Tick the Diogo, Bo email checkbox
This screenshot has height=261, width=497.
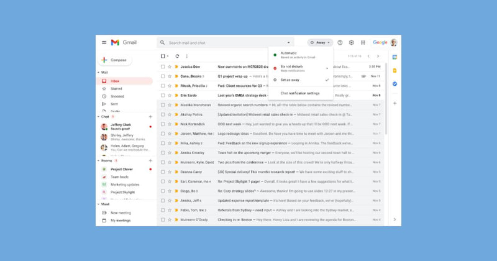[x=163, y=191]
